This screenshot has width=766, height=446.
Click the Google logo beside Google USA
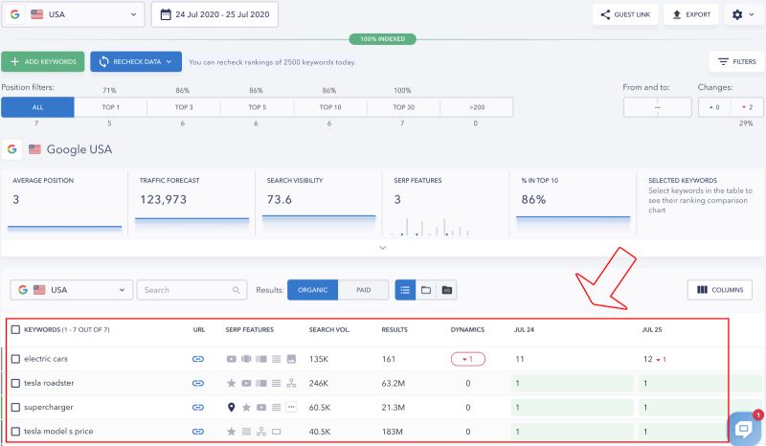pos(12,149)
